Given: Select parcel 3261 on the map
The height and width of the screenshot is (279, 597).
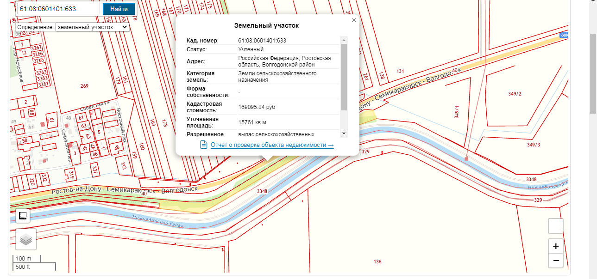Looking at the screenshot, I should coord(44,84).
